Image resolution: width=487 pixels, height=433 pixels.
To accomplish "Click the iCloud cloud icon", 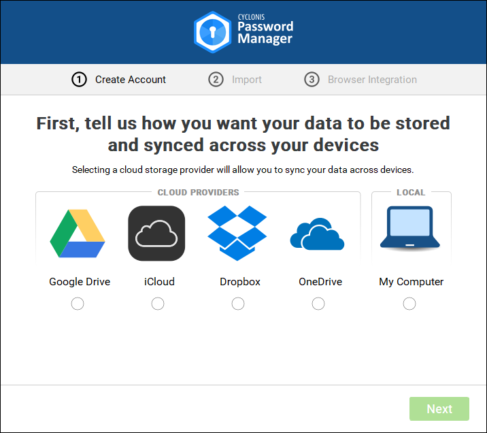I will click(156, 233).
